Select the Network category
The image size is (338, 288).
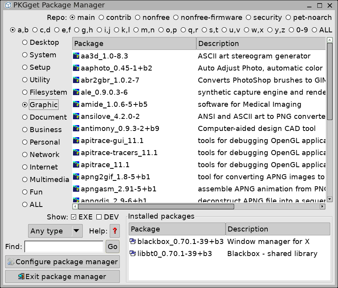pos(41,155)
